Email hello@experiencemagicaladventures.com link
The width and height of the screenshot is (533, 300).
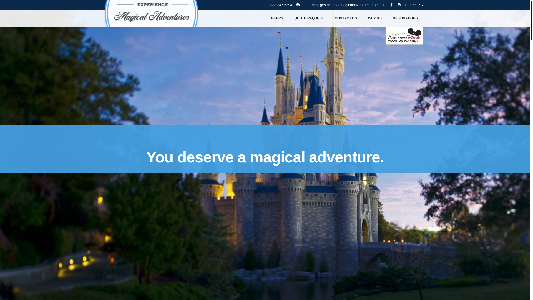[x=345, y=5]
